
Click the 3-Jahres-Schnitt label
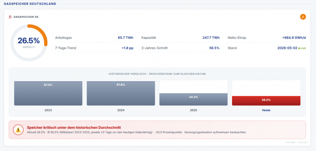point(155,48)
